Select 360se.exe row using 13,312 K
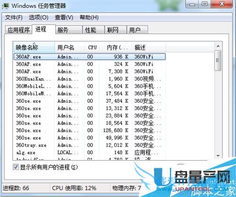 point(90,108)
